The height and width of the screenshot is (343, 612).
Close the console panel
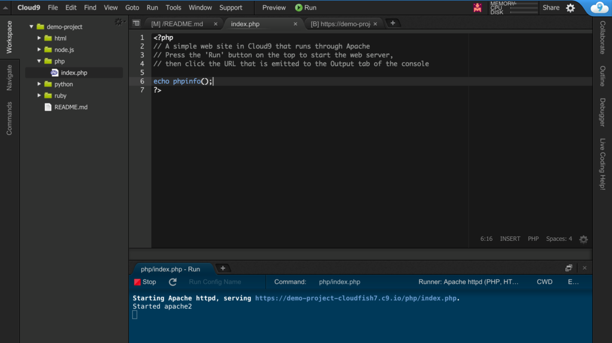point(585,268)
